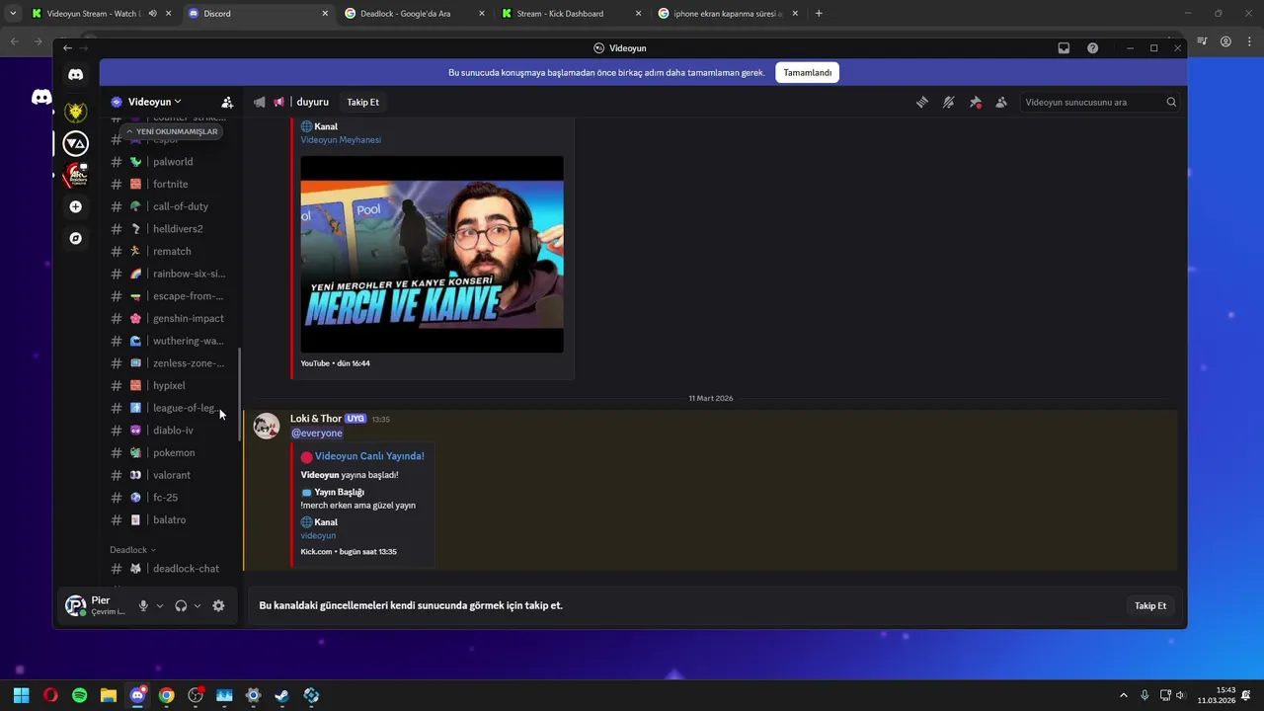This screenshot has height=711, width=1264.
Task: Add a new server with the plus icon
Action: tap(76, 206)
